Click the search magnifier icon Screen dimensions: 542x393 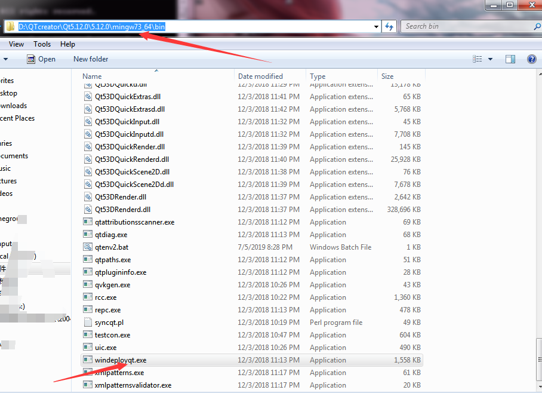tap(537, 26)
